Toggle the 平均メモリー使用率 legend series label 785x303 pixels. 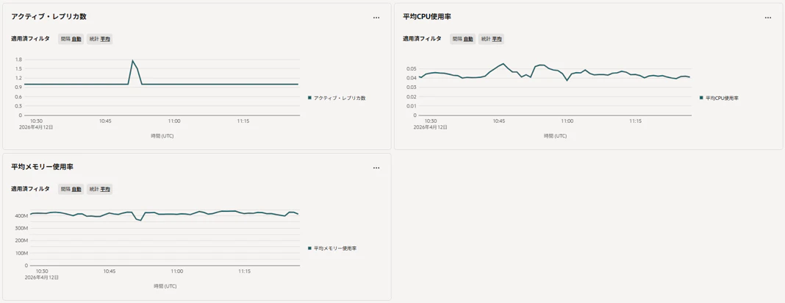(x=335, y=249)
